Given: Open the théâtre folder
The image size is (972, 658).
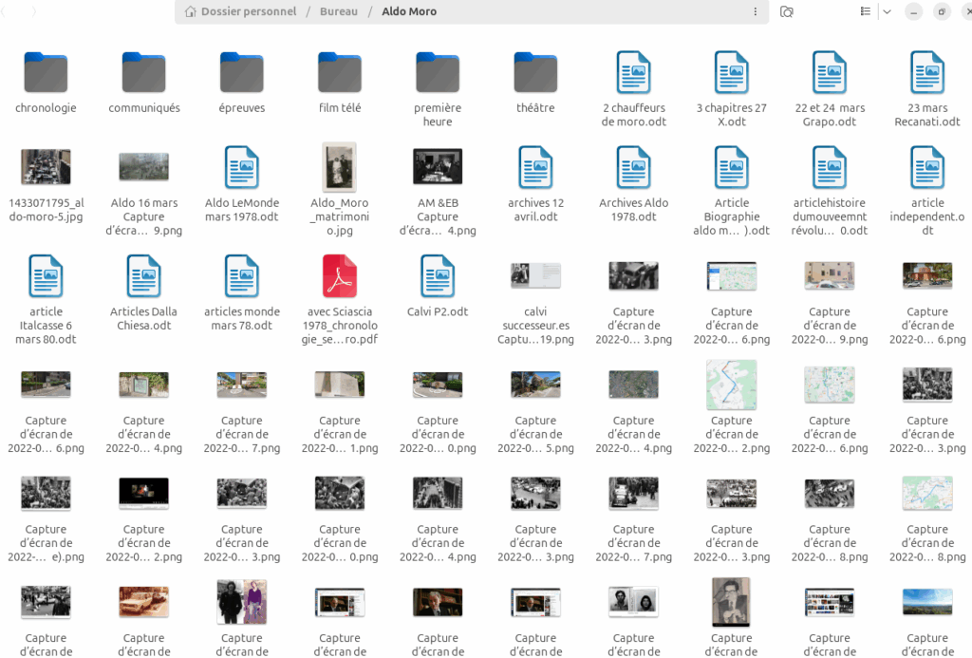Looking at the screenshot, I should click(x=535, y=73).
